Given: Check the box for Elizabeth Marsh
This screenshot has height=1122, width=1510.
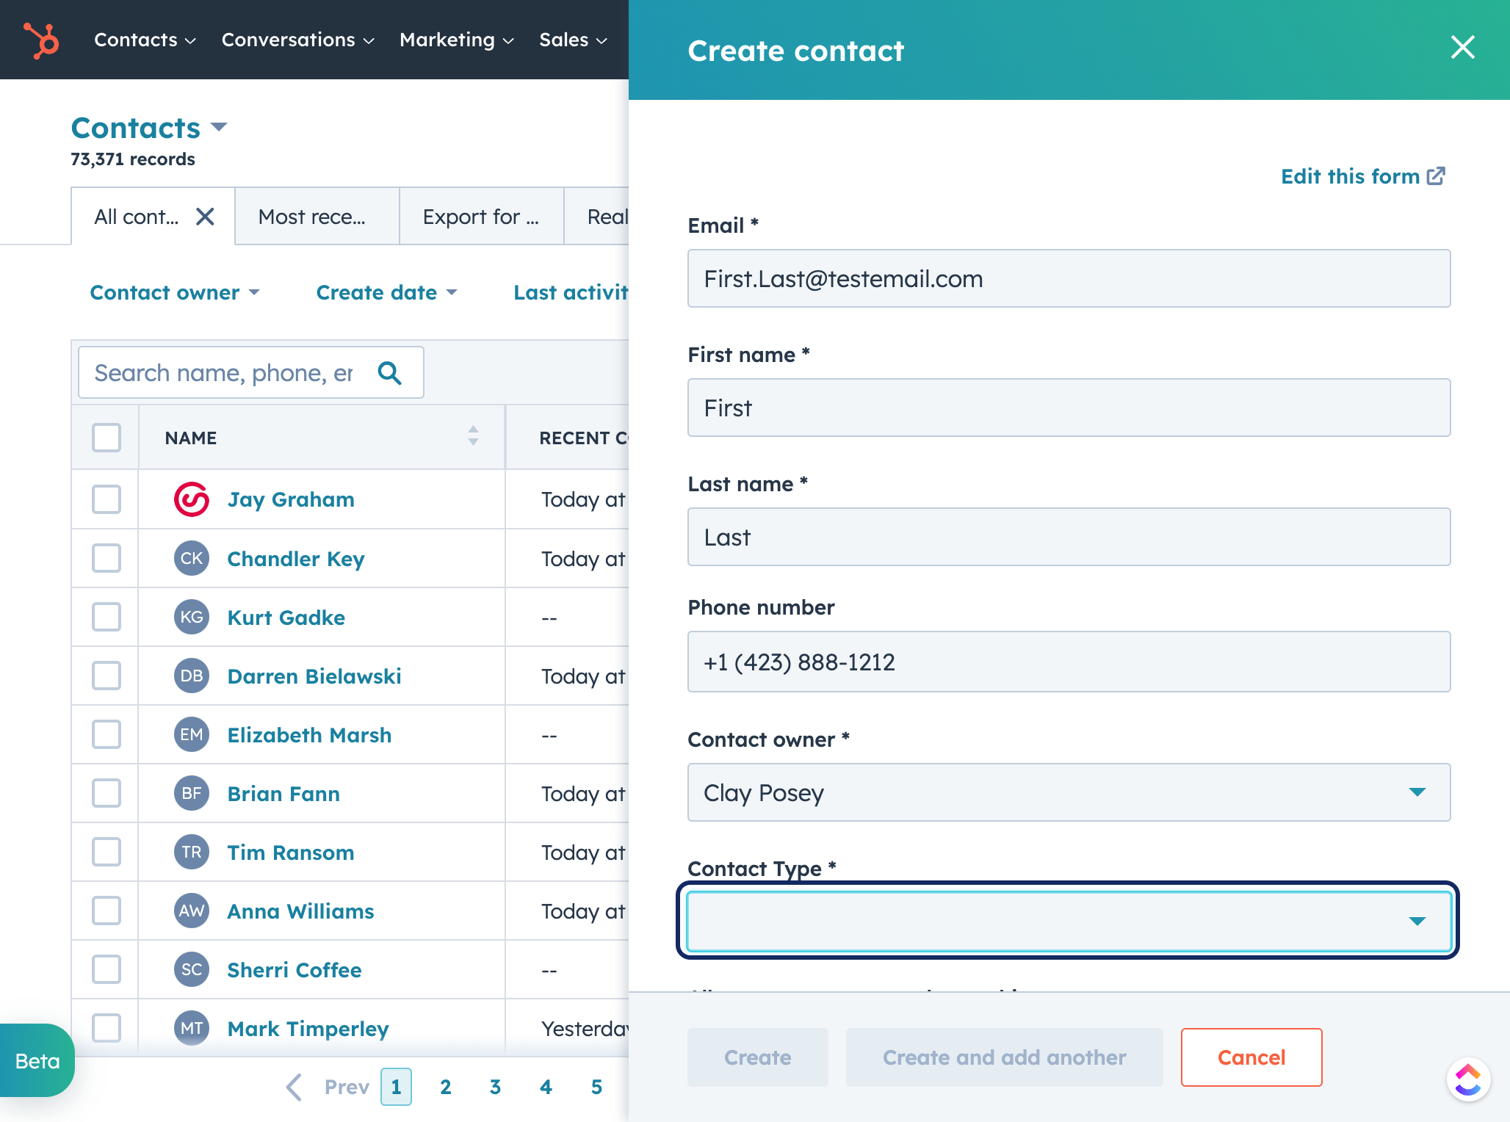Looking at the screenshot, I should [x=106, y=734].
